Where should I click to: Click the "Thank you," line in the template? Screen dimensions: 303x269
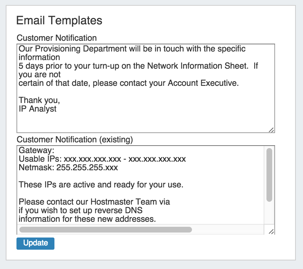coord(39,101)
